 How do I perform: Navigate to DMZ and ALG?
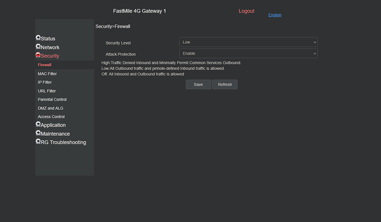point(50,108)
